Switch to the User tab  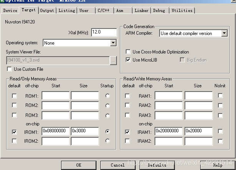pyautogui.click(x=86, y=10)
